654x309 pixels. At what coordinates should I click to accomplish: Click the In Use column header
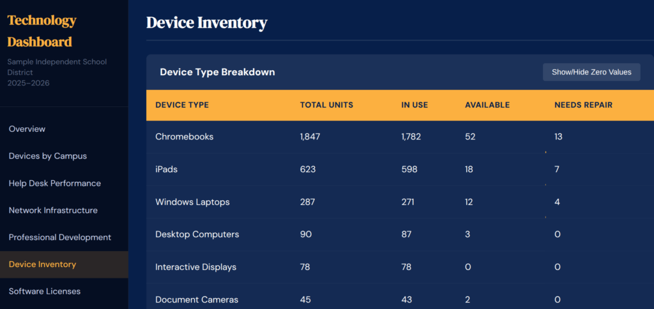414,105
